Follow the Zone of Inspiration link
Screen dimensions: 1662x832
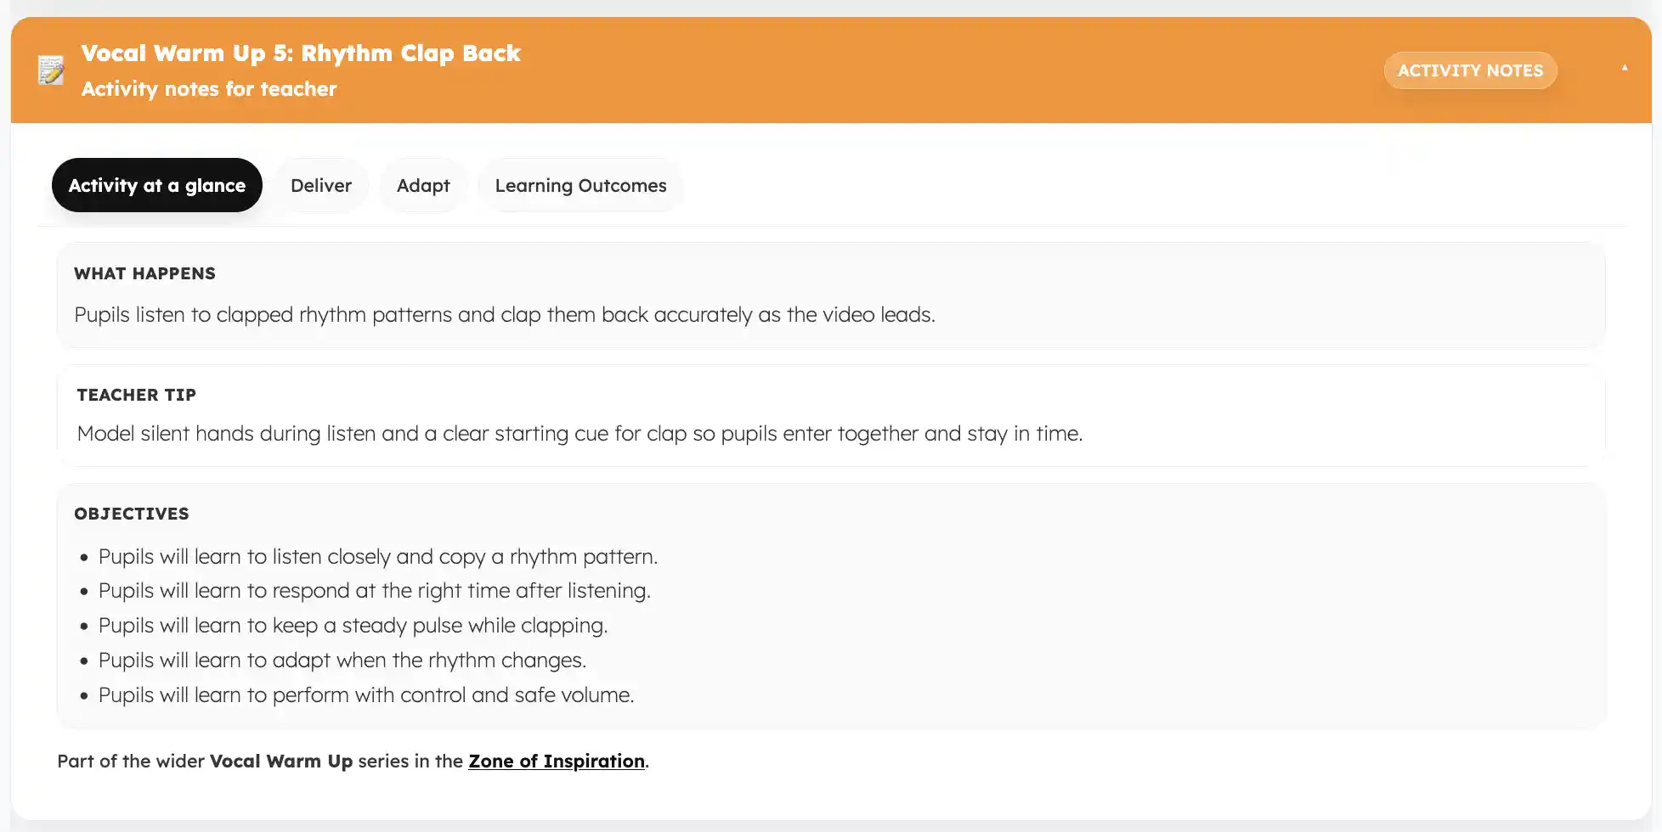click(556, 761)
